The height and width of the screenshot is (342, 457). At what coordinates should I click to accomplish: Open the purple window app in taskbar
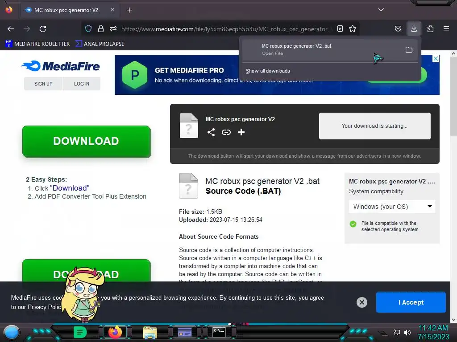[185, 332]
